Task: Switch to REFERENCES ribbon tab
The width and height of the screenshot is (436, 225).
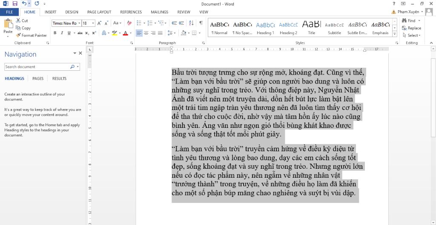Action: coord(131,12)
